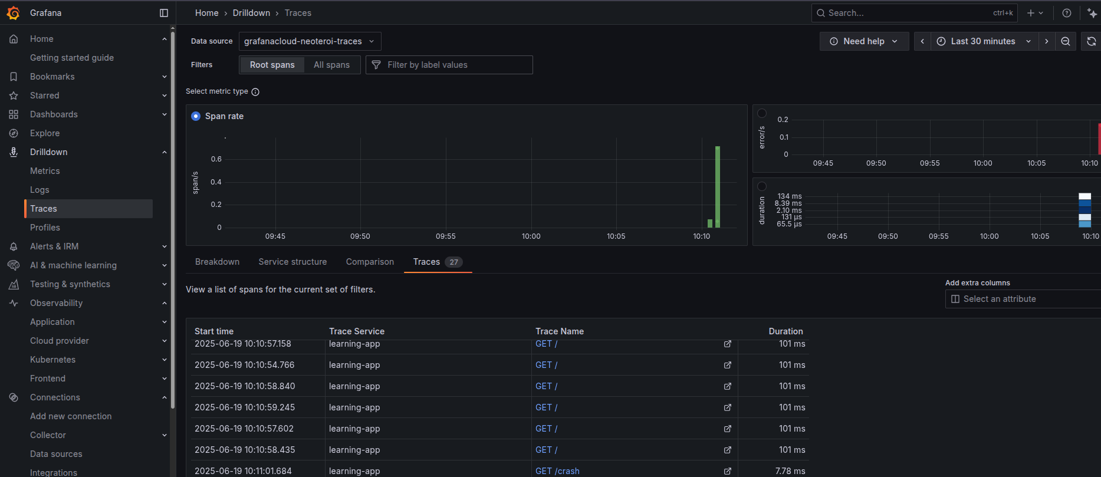1101x477 pixels.
Task: Switch filter to All spans
Action: (331, 65)
